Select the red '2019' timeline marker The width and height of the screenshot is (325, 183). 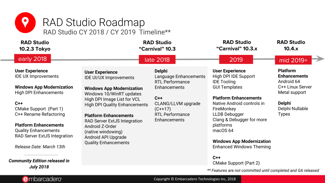(x=236, y=60)
